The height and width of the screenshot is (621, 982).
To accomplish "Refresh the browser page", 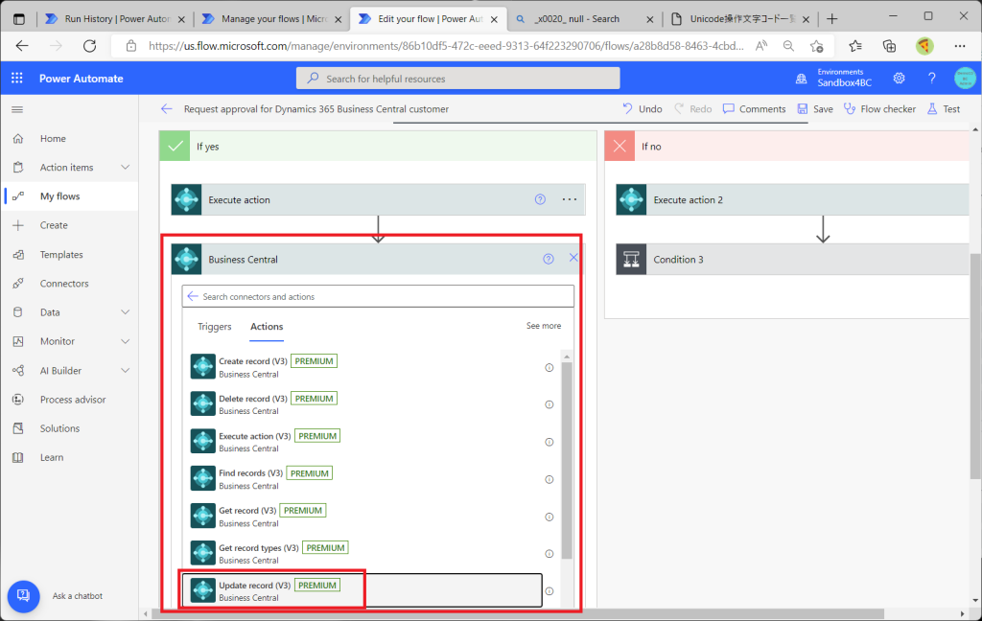I will (x=89, y=46).
